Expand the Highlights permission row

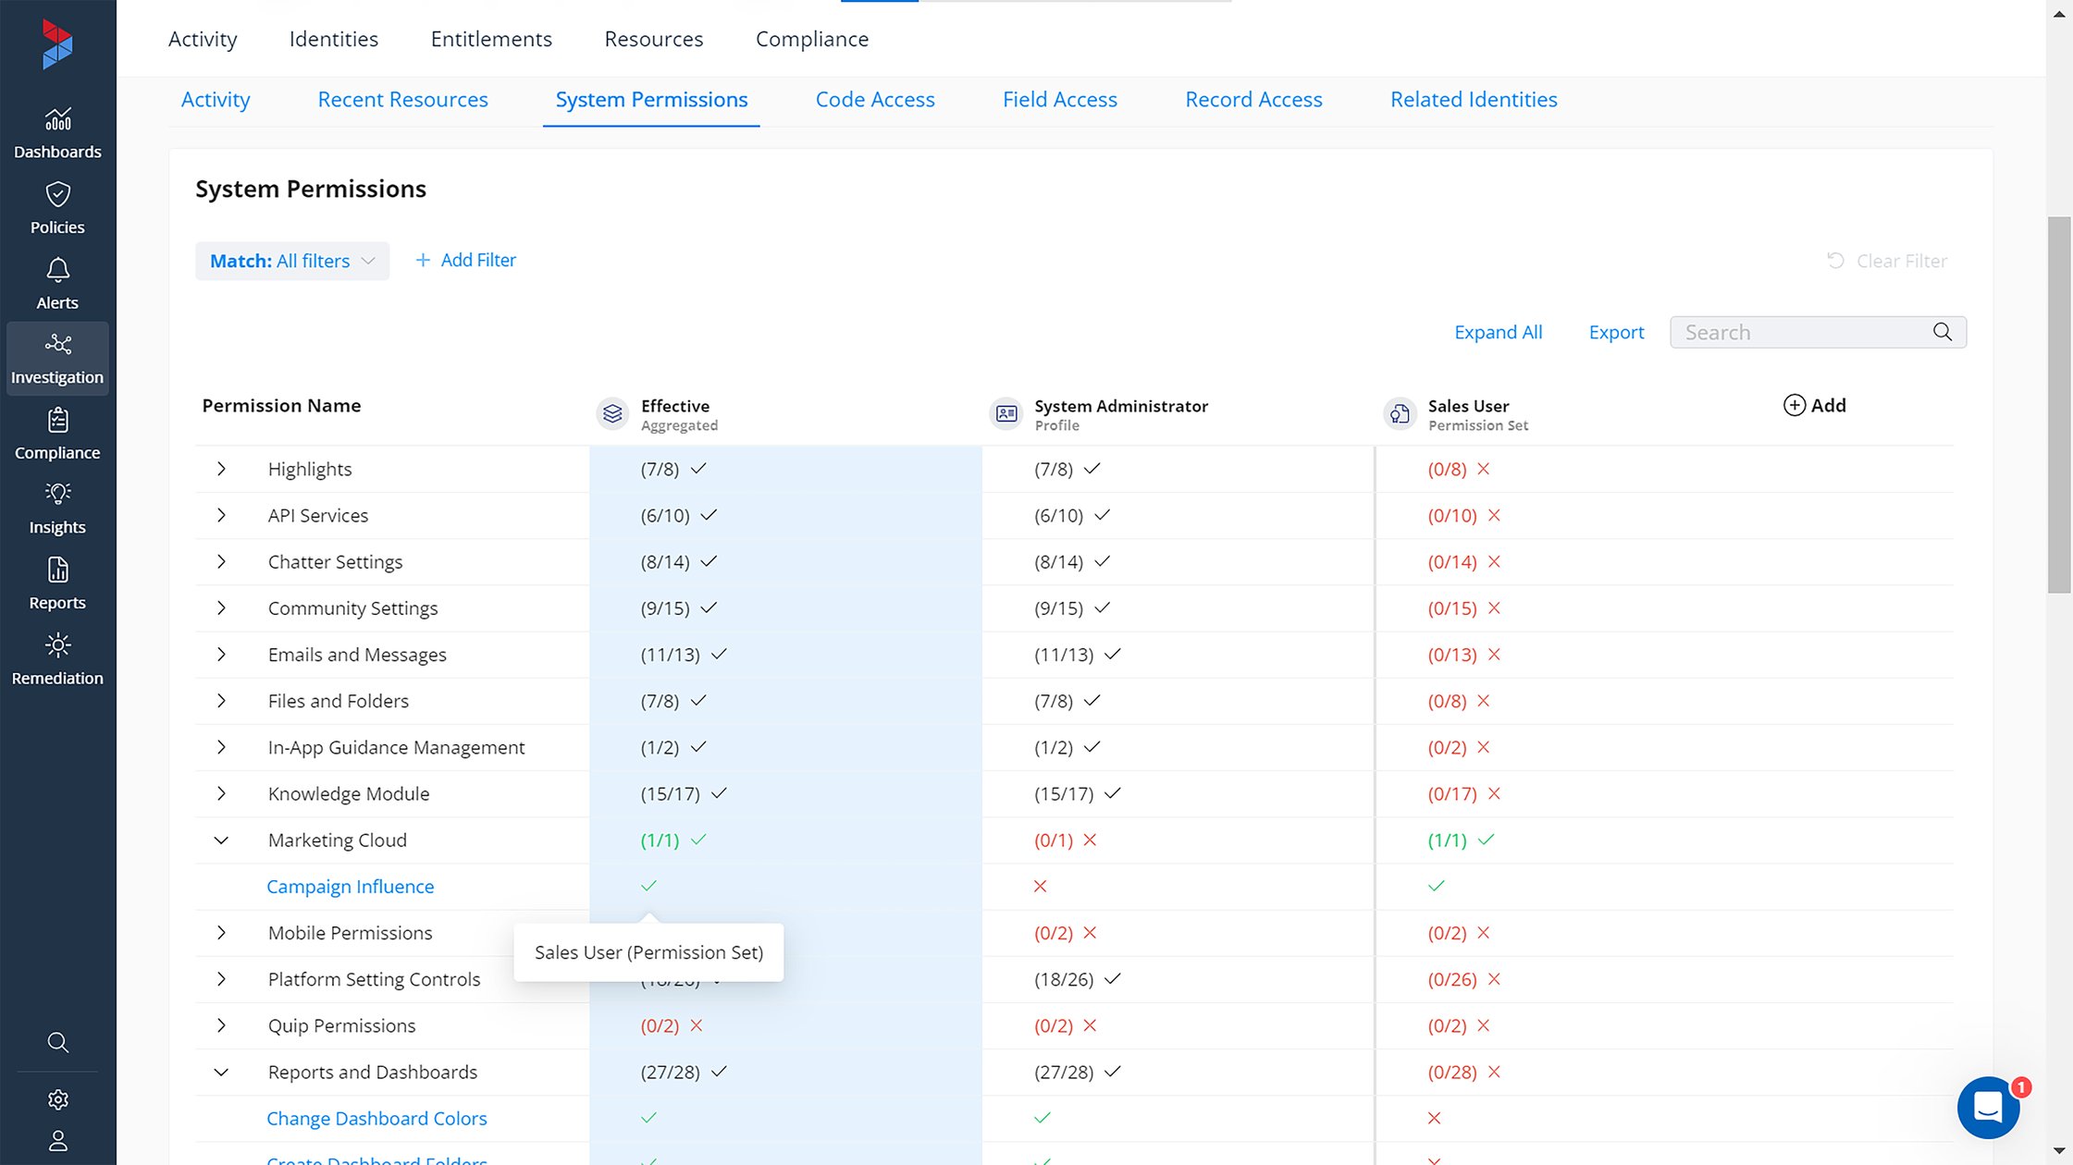221,469
